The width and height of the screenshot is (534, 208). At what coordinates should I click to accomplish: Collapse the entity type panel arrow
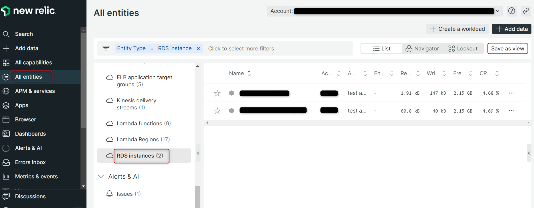click(x=198, y=153)
